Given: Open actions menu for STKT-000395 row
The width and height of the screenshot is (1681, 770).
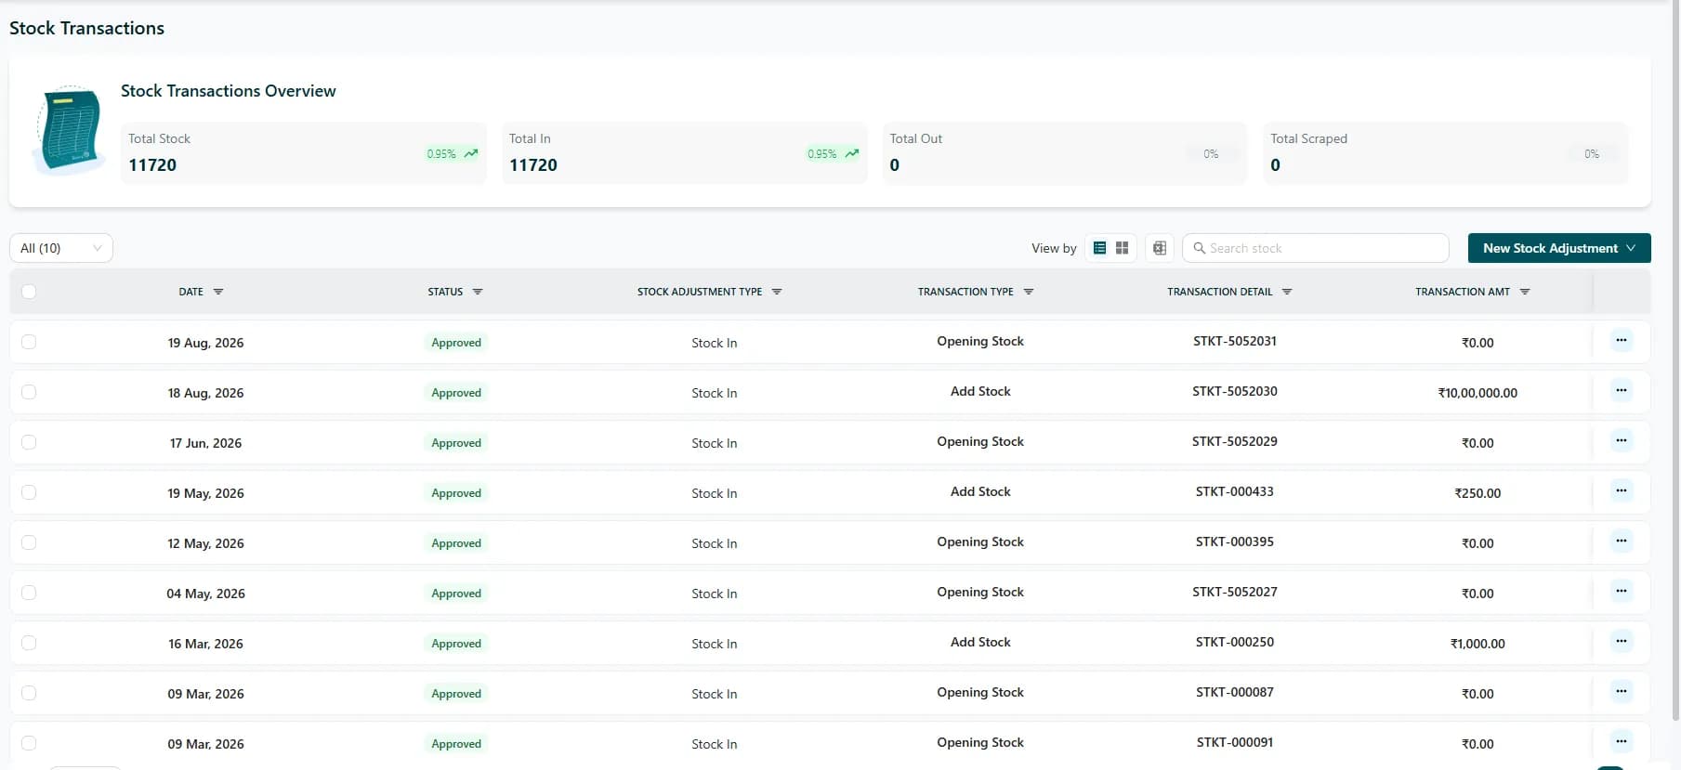Looking at the screenshot, I should tap(1621, 542).
